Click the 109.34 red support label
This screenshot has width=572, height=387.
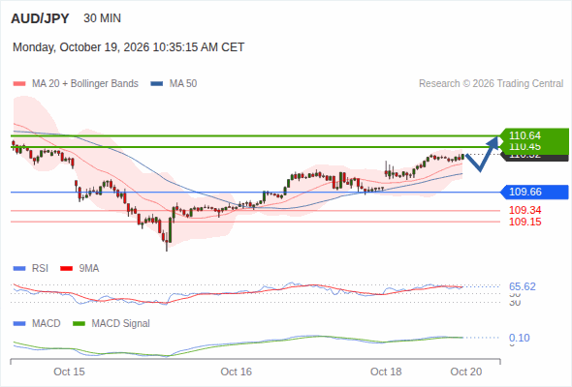coord(524,210)
